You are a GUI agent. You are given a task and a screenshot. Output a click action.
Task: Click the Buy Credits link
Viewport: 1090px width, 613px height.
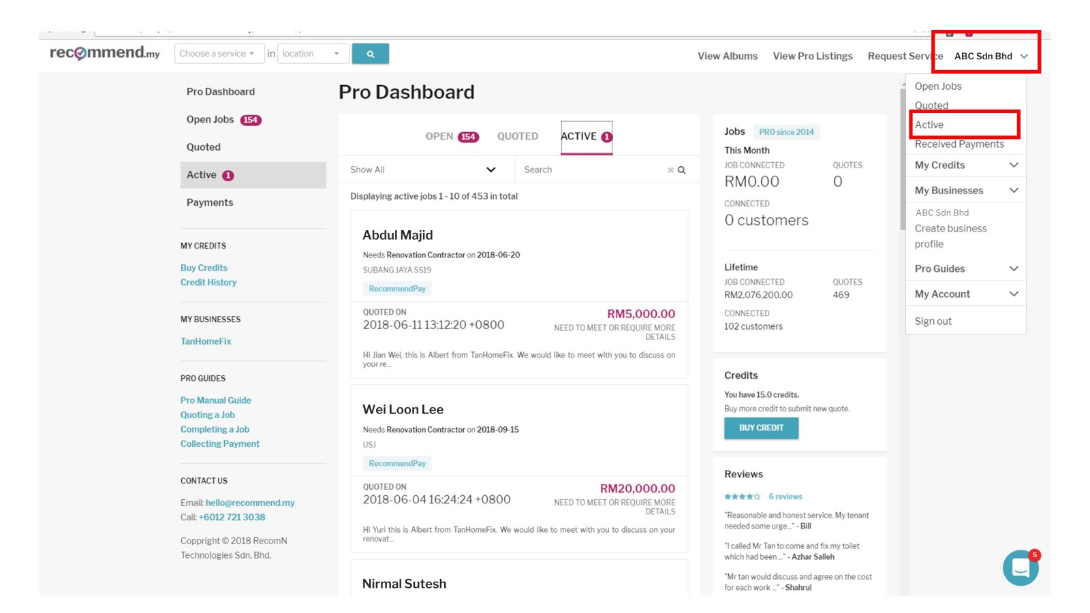[204, 268]
